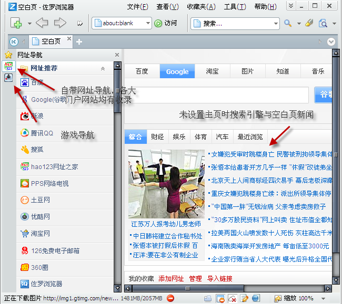Click the 导入链接 link

pos(219,278)
